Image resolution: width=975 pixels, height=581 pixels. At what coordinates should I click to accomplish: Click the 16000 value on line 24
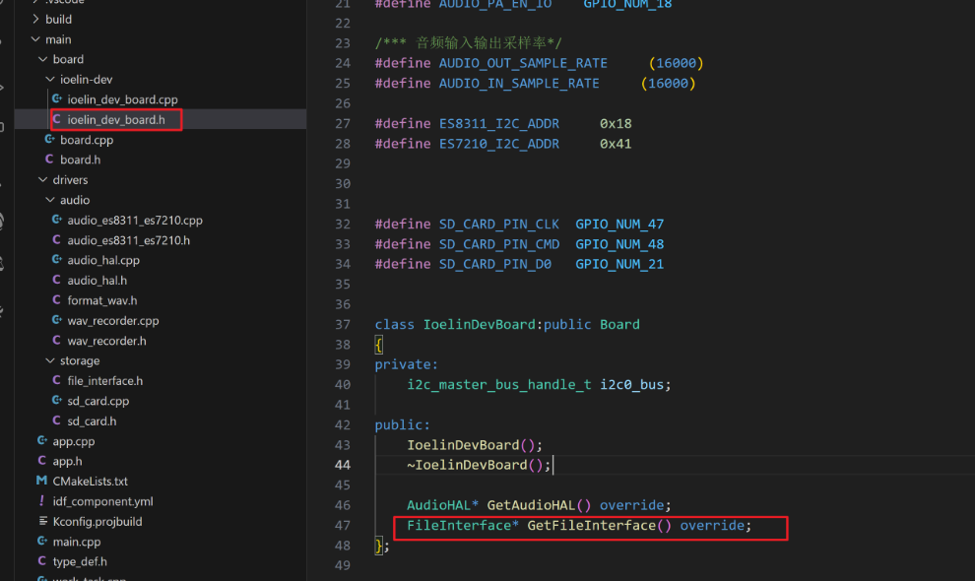click(676, 63)
